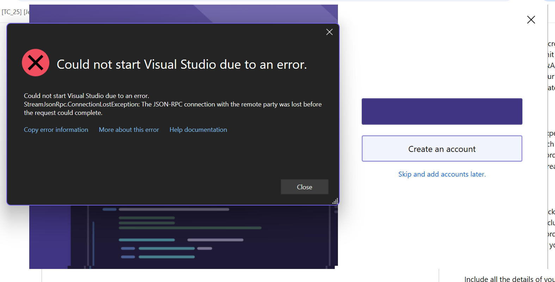Click the 'Could not start Visual Studio' heading

pos(182,65)
